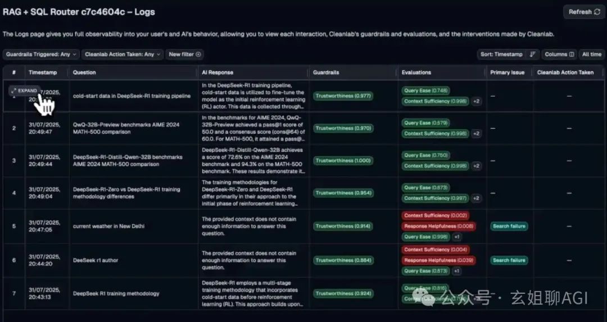Select question 'DeepSeek-R1-Zero vs DeepSeek-R1 training methodology differences'
This screenshot has width=607, height=322.
pos(126,193)
